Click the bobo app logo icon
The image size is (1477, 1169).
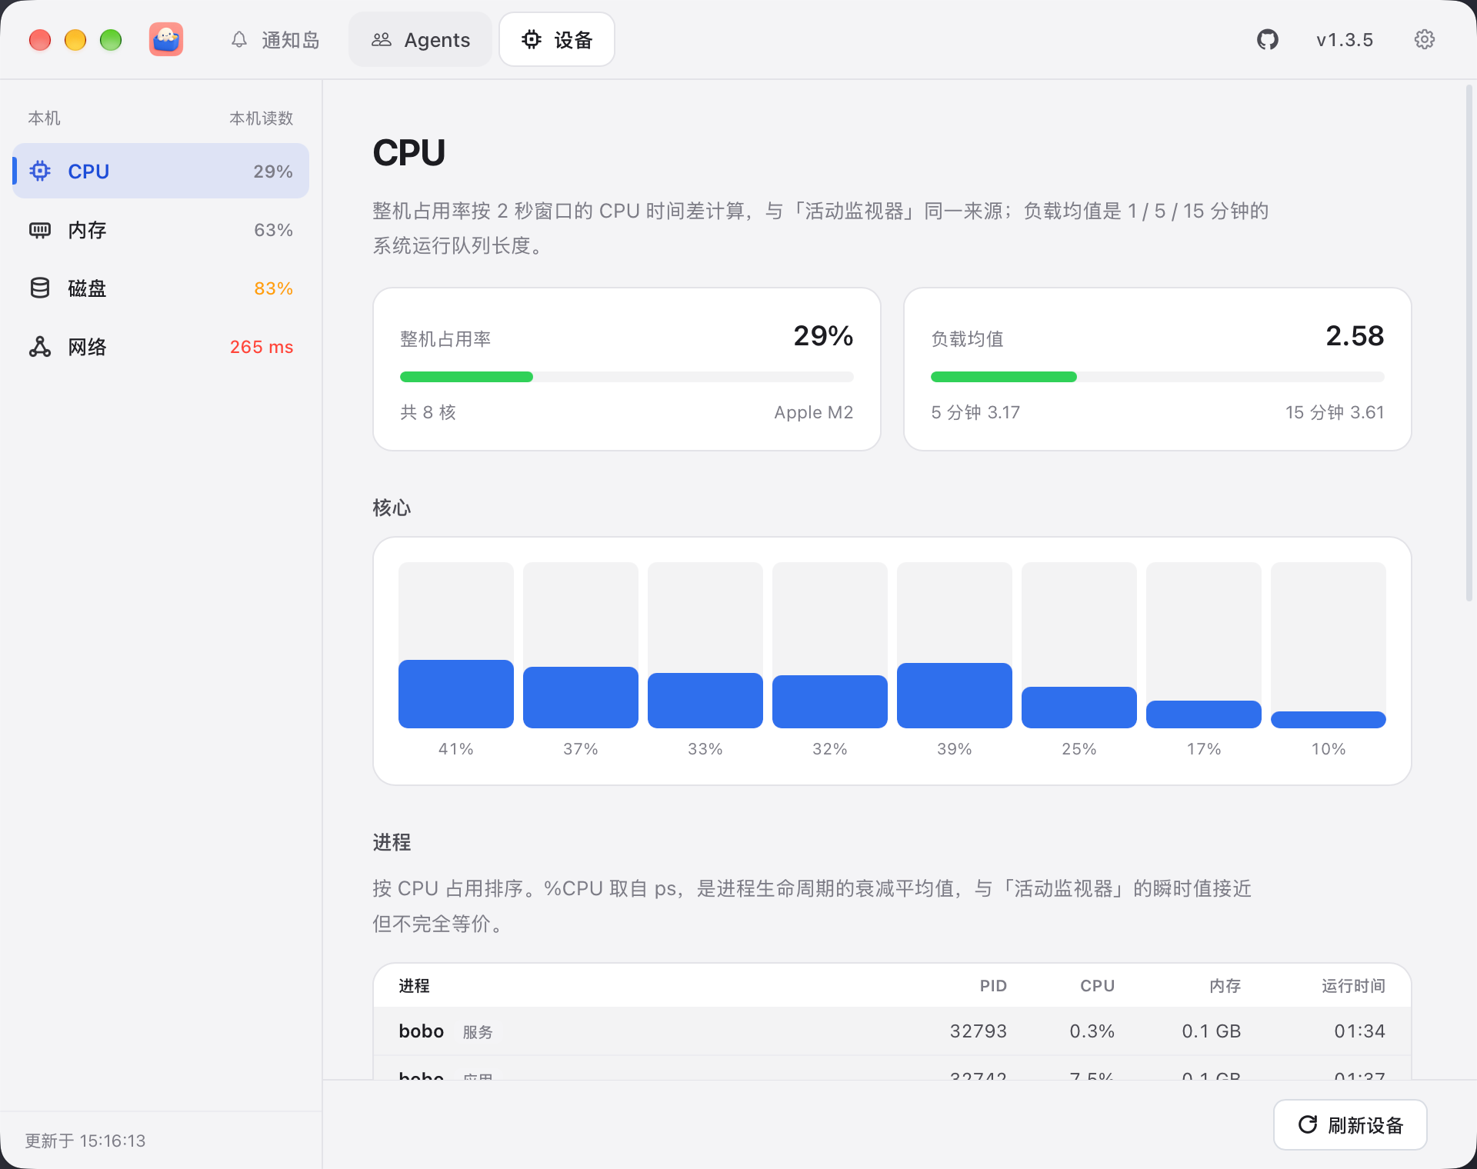(166, 39)
